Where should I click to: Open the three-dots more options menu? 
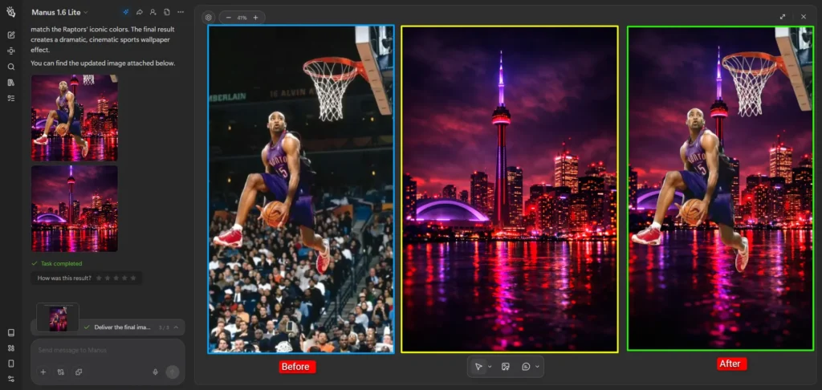point(180,13)
